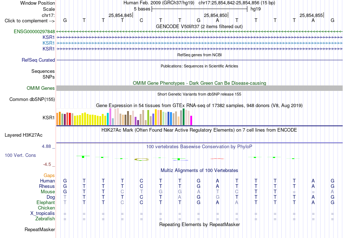Open the 100 Vert. Cons label
Image resolution: width=343 pixels, height=238 pixels.
20,155
